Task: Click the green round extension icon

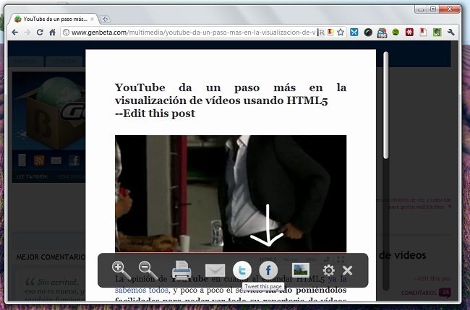Action: click(x=396, y=33)
